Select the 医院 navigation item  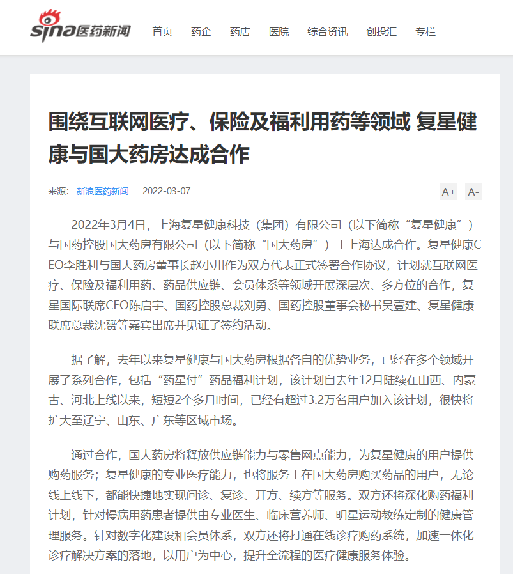pyautogui.click(x=279, y=32)
